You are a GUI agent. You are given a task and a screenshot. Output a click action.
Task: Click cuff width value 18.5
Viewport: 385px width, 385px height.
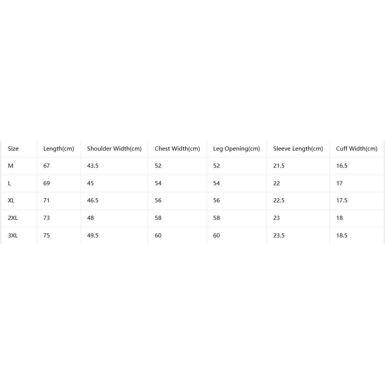tap(342, 236)
